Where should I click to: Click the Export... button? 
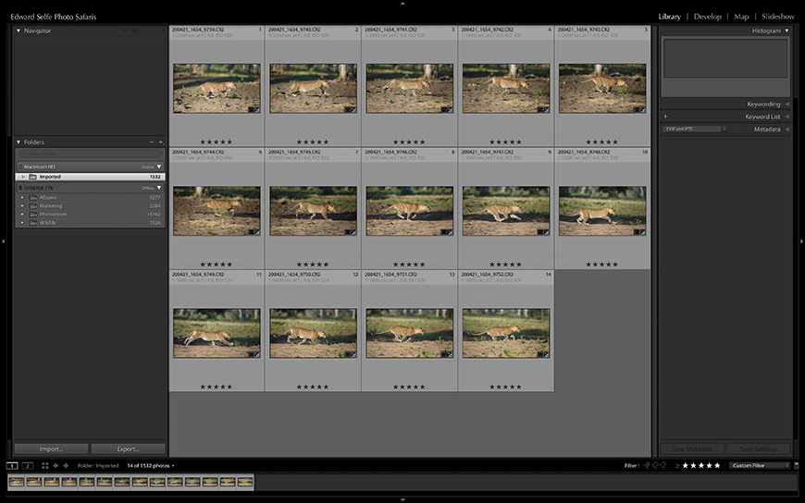[x=128, y=449]
